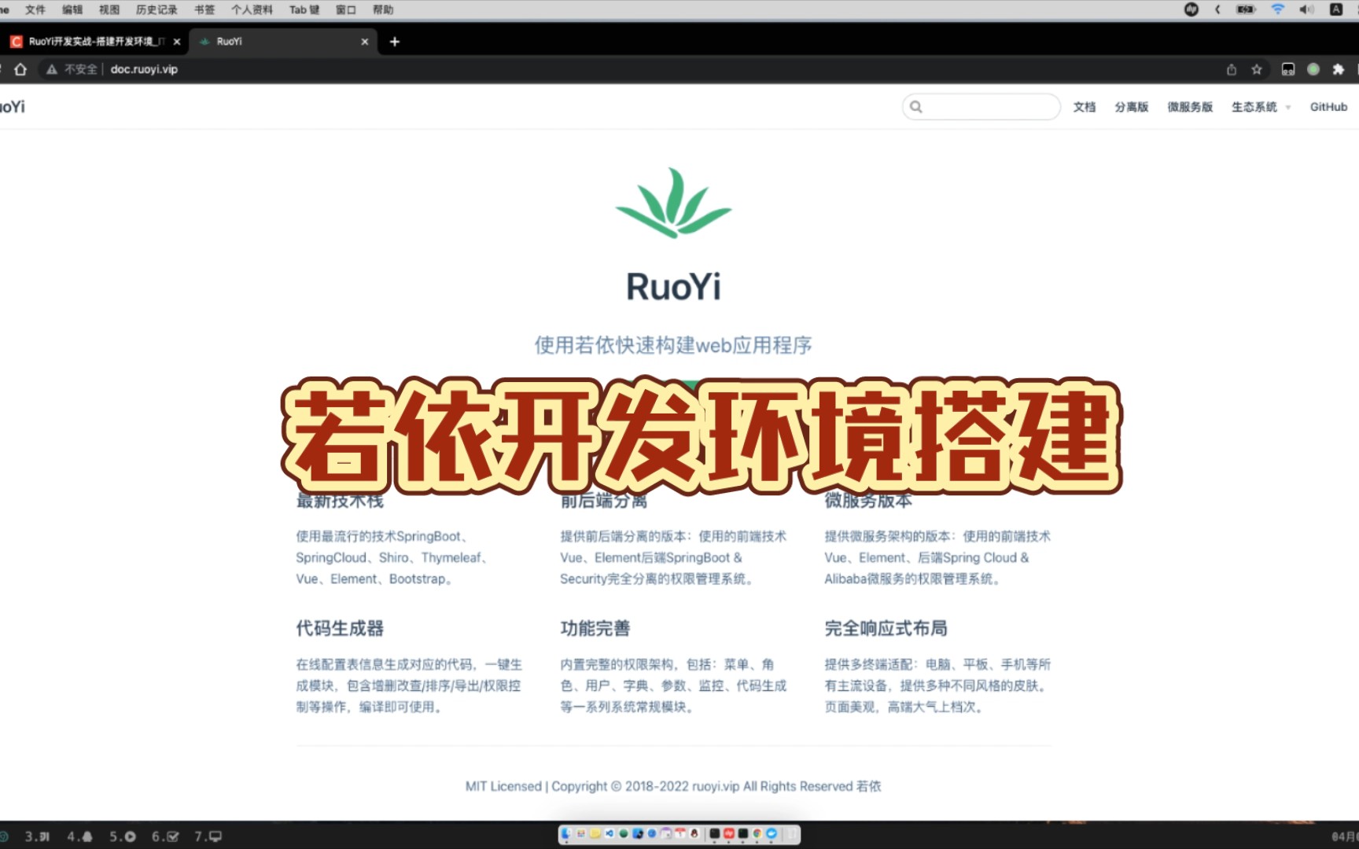Launch Visual Studio Code from the dock
Viewport: 1359px width, 849px height.
click(610, 835)
